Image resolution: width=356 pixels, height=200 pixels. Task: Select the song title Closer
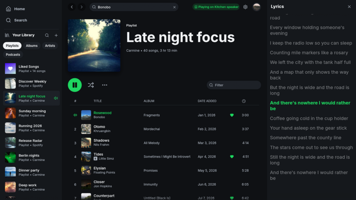(99, 182)
